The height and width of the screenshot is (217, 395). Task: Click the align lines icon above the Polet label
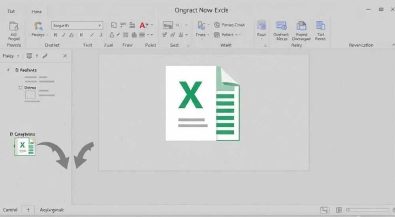click(142, 35)
